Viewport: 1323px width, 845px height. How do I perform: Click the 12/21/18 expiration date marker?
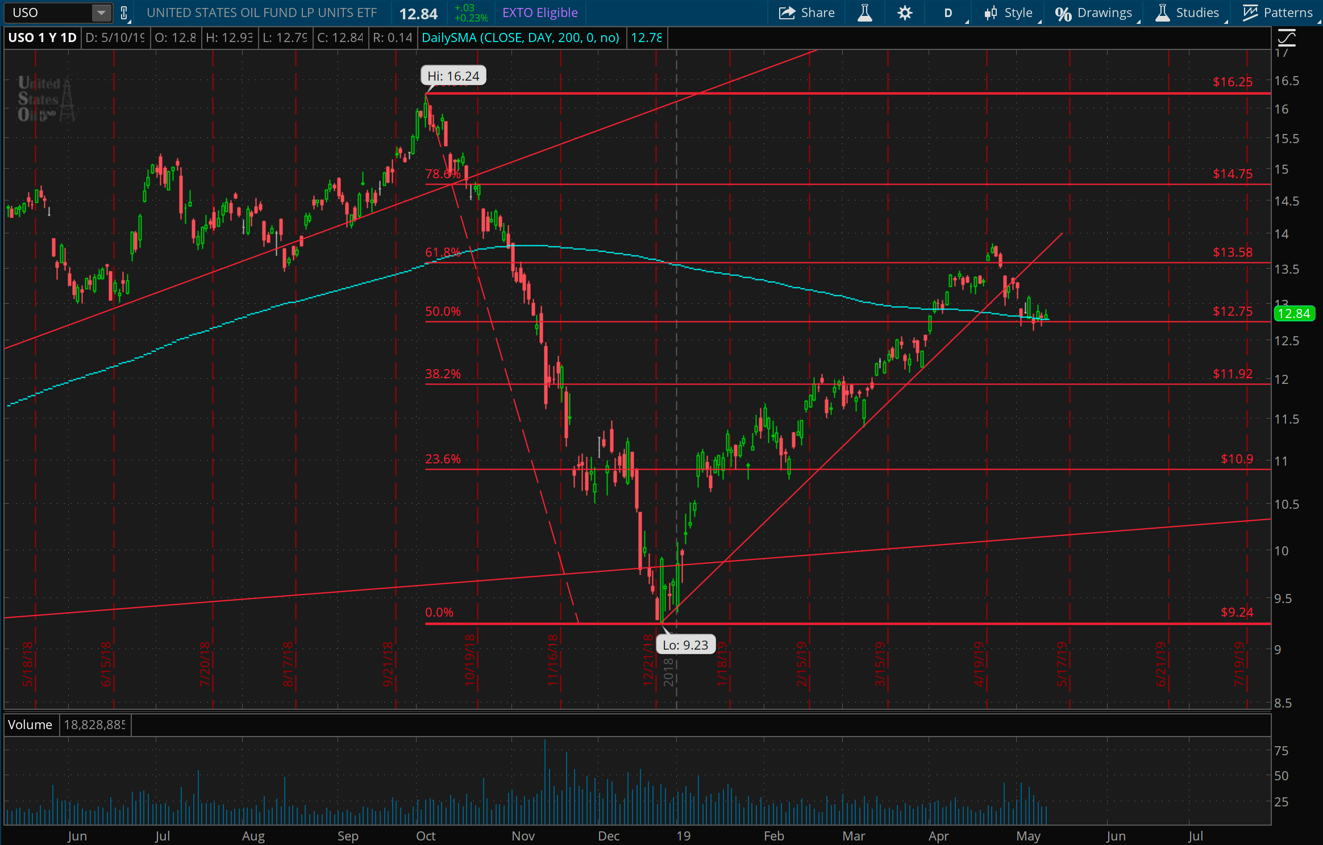[648, 660]
